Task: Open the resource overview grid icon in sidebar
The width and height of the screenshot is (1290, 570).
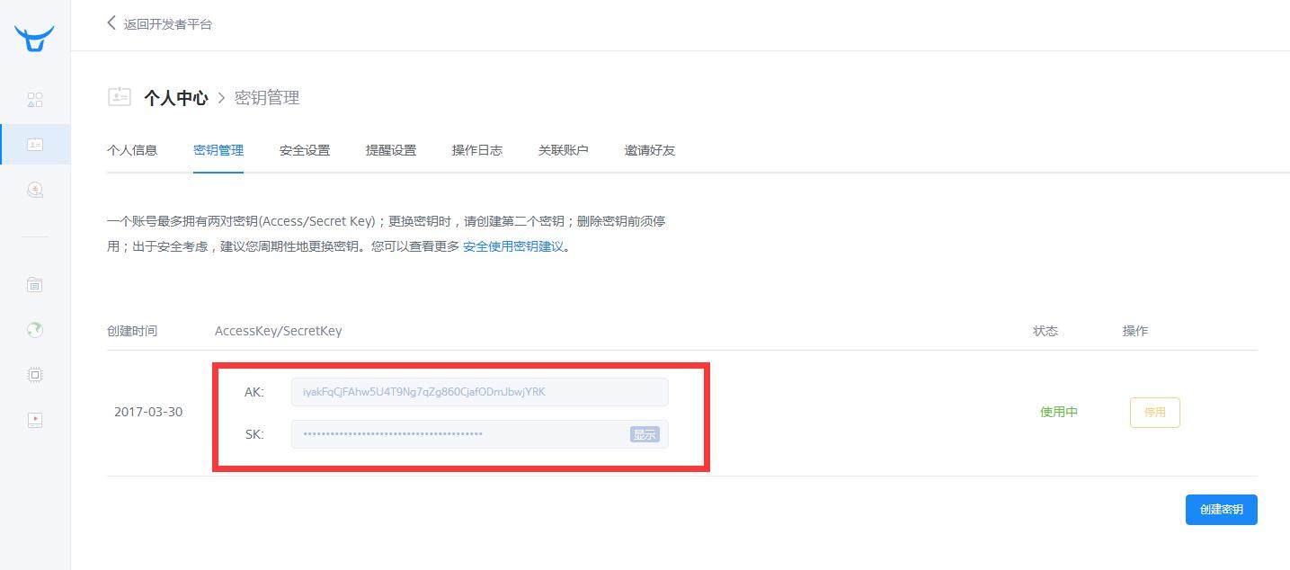Action: point(35,99)
